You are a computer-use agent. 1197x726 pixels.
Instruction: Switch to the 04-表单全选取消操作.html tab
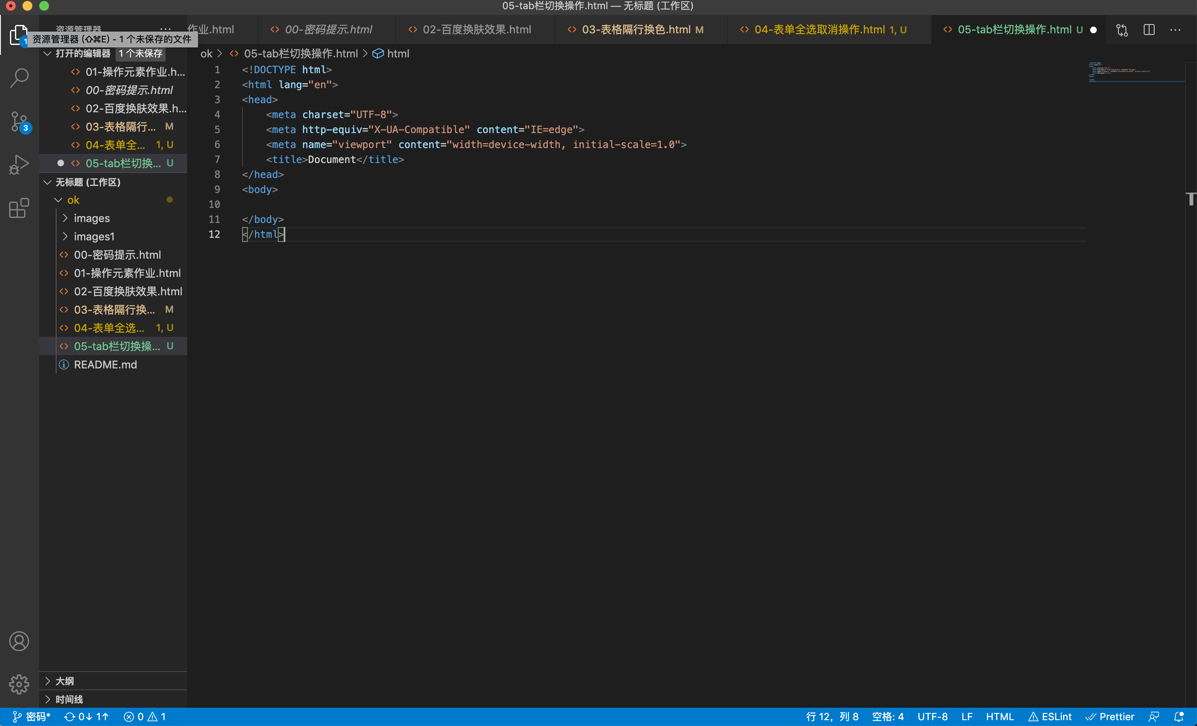829,30
